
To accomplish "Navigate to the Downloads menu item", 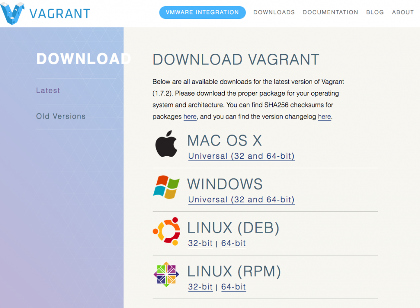I will 274,12.
